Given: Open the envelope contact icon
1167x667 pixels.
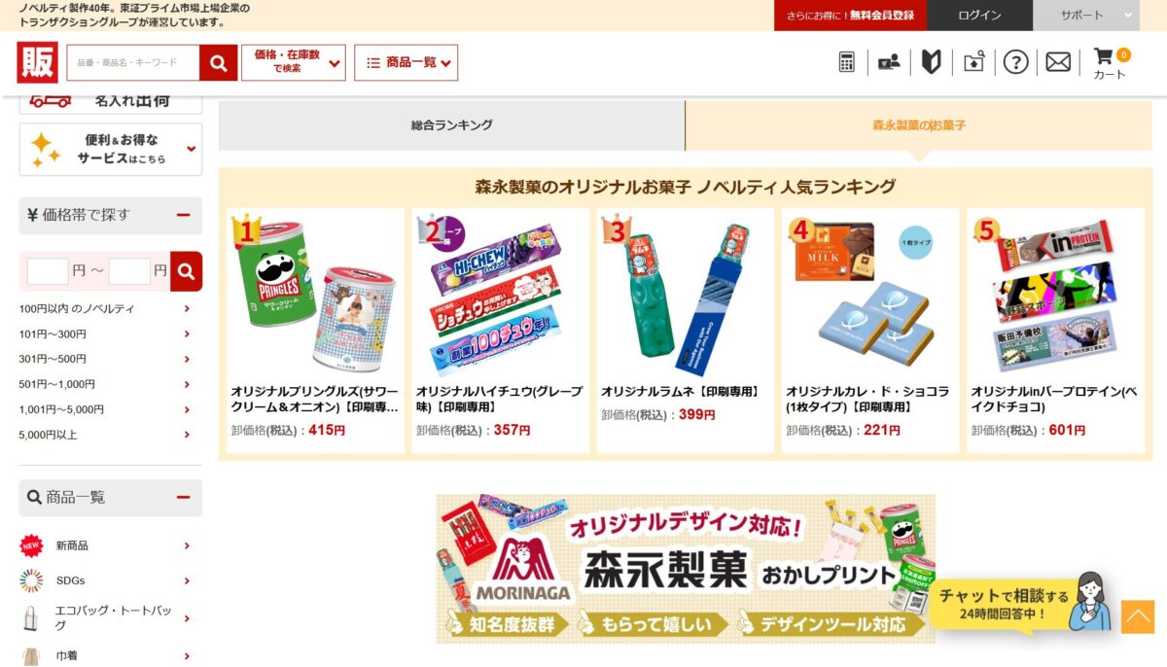Looking at the screenshot, I should pos(1058,62).
